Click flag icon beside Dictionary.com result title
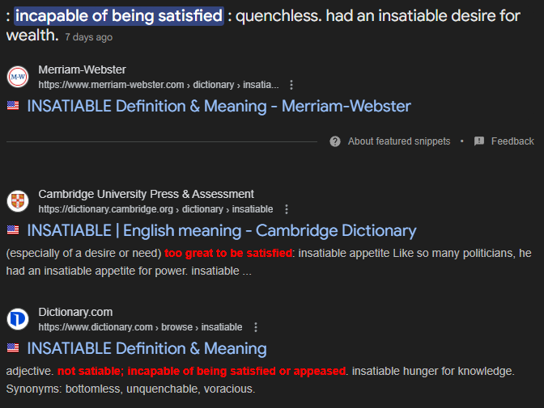 pyautogui.click(x=13, y=348)
